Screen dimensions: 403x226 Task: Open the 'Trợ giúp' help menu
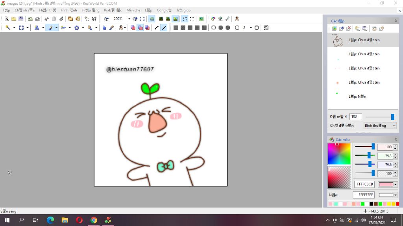183,10
